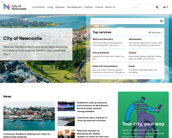Read 'Community input required' coastline article
Screen dimensions: 172x138
pos(92,119)
